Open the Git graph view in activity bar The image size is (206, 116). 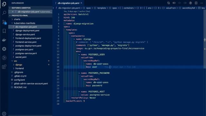point(4,58)
